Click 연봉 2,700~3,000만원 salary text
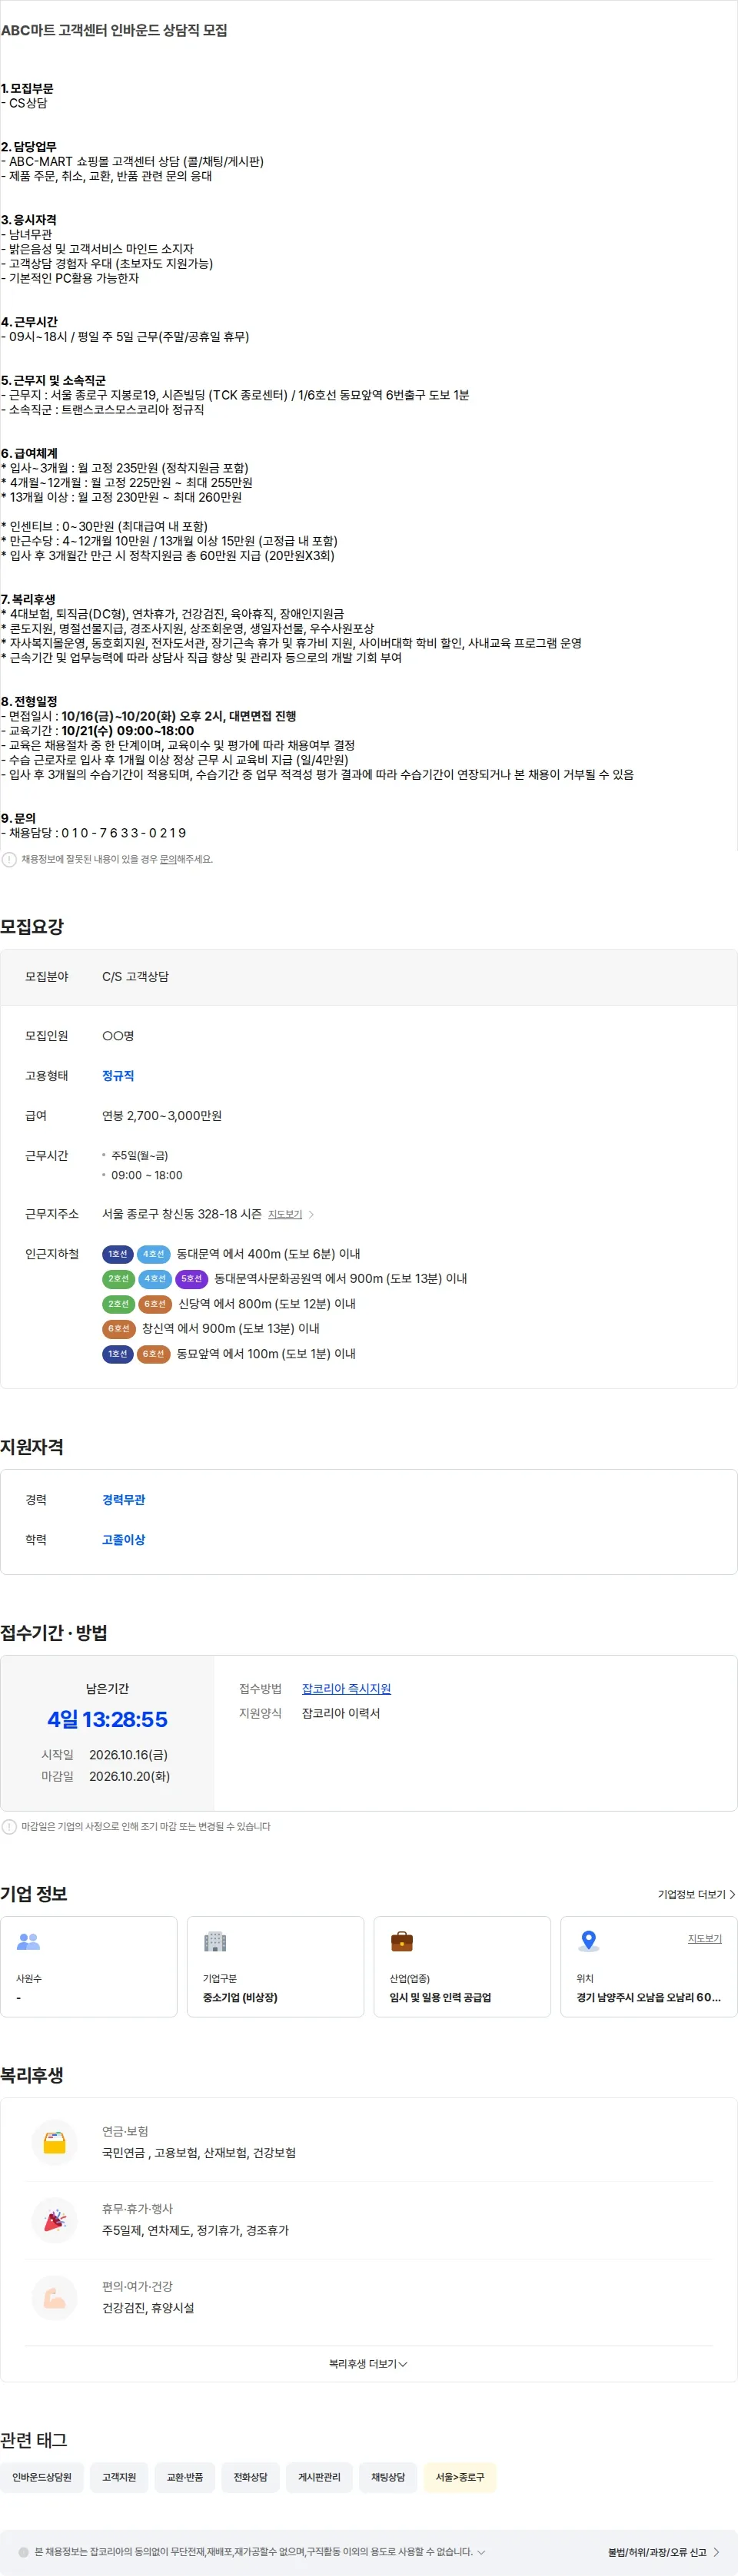This screenshot has height=2576, width=738. (162, 1115)
